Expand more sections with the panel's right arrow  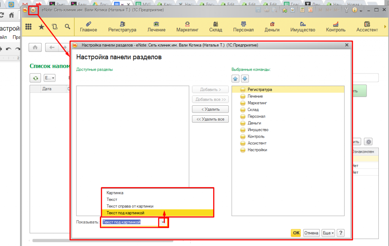tap(385, 27)
